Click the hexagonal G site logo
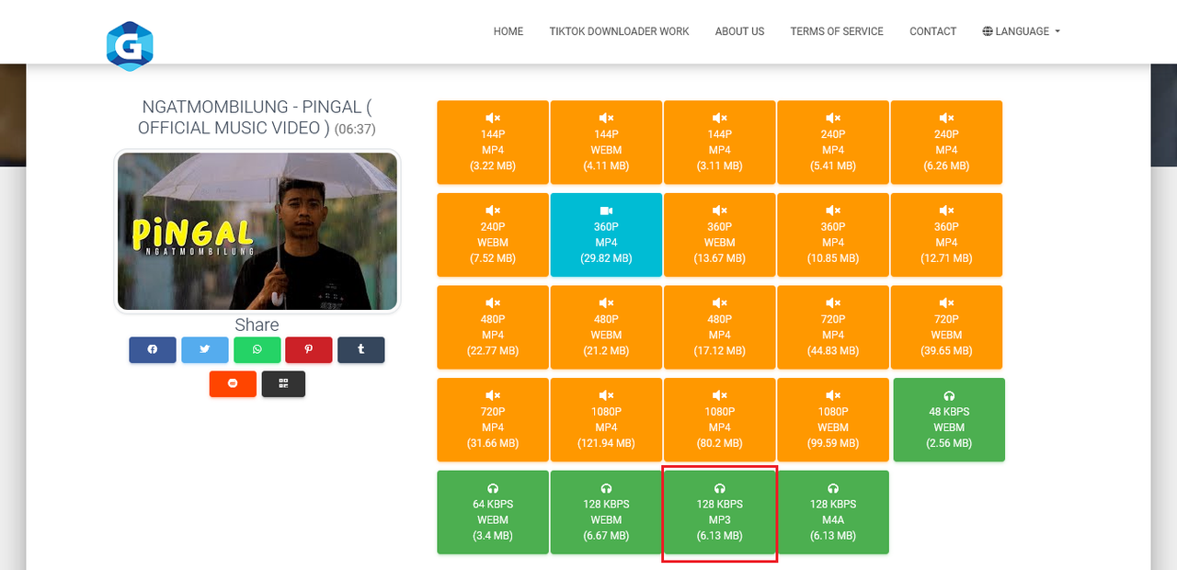The height and width of the screenshot is (570, 1177). 130,46
